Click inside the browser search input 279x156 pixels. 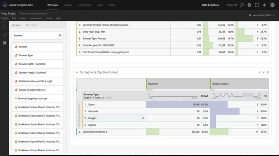[35, 36]
